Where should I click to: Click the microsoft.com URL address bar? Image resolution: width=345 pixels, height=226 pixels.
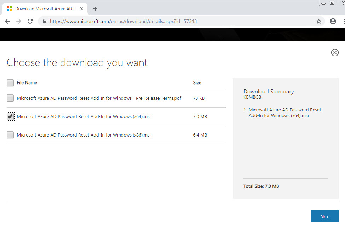(123, 21)
